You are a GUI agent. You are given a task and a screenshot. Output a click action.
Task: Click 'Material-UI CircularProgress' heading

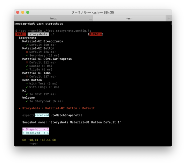[47, 59]
